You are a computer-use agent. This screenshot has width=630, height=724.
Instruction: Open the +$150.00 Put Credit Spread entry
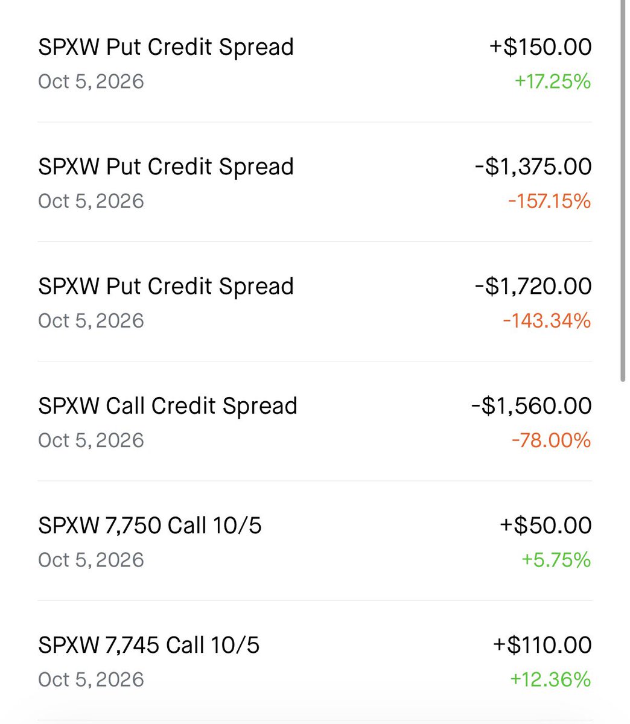click(314, 63)
